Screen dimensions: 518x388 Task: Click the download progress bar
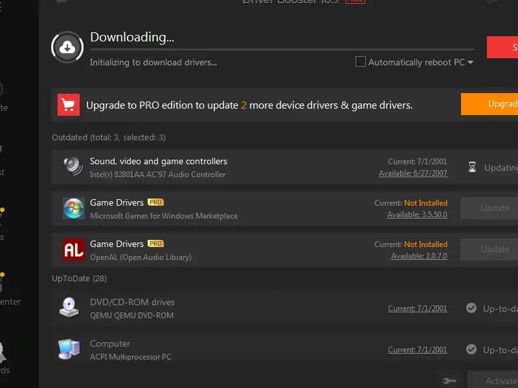click(282, 50)
